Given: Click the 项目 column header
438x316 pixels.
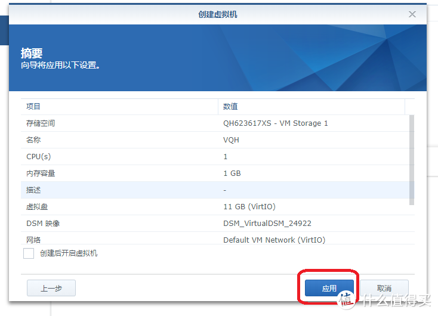Looking at the screenshot, I should [119, 106].
